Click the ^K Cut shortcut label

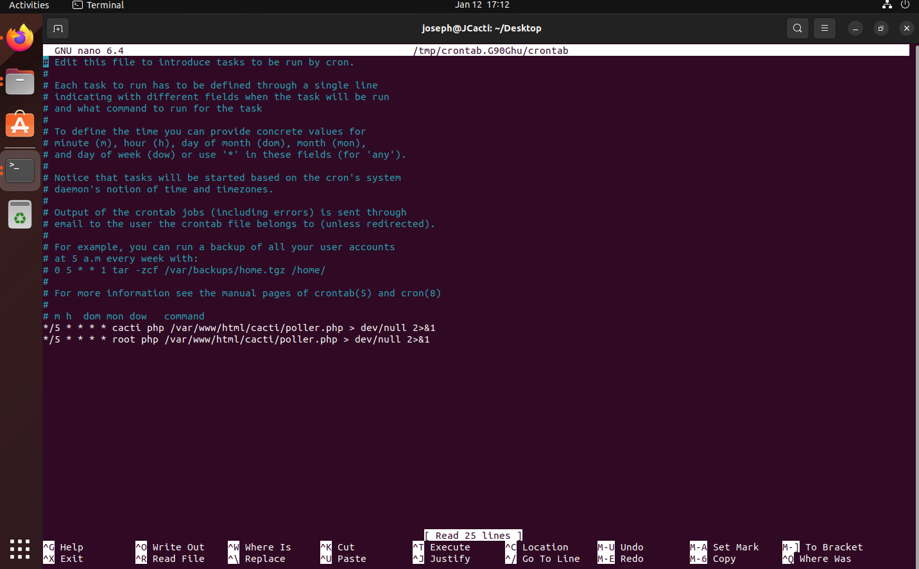(x=338, y=547)
